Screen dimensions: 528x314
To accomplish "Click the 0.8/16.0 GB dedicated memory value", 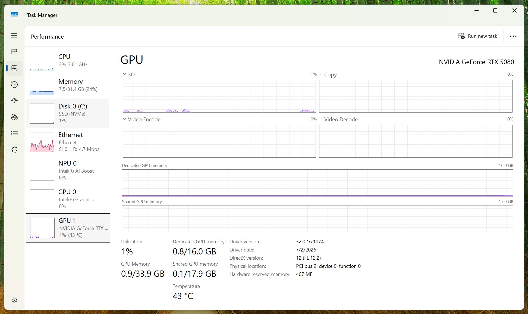I will coord(194,251).
